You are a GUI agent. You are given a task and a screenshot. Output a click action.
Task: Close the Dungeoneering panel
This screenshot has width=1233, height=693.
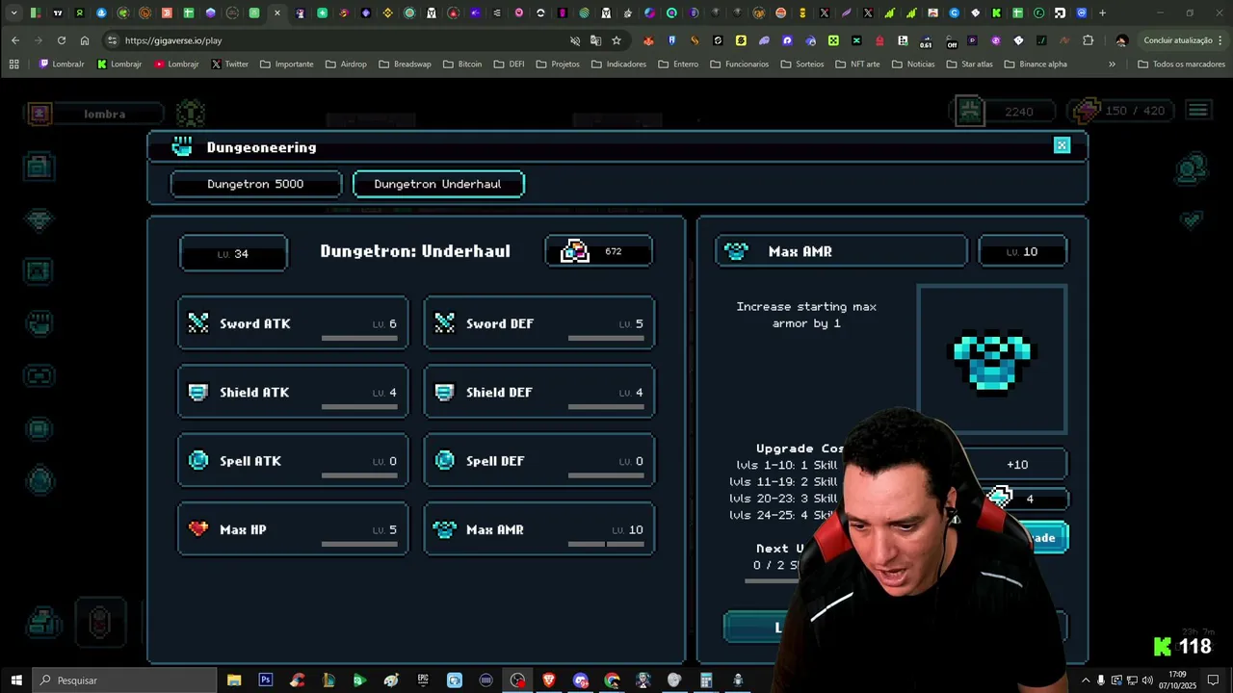click(x=1062, y=145)
